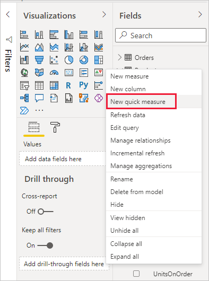The width and height of the screenshot is (209, 281).
Task: Select the Power Automate visual
Action: click(x=24, y=111)
